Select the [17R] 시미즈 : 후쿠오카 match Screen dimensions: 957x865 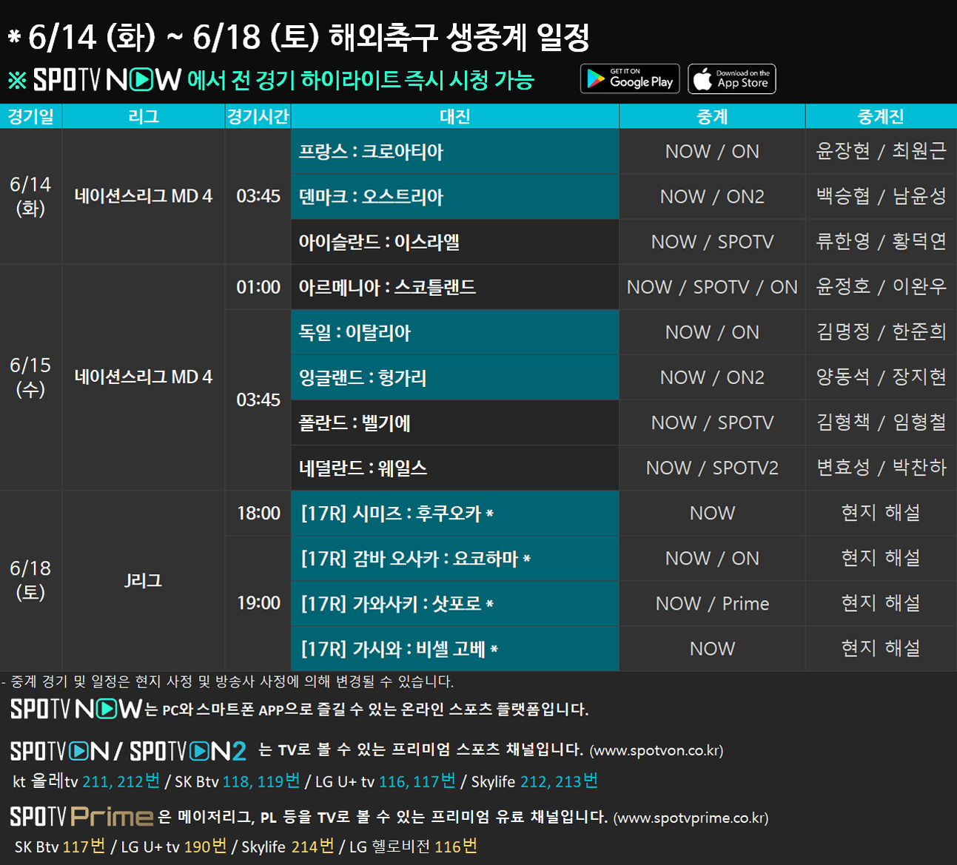(455, 513)
